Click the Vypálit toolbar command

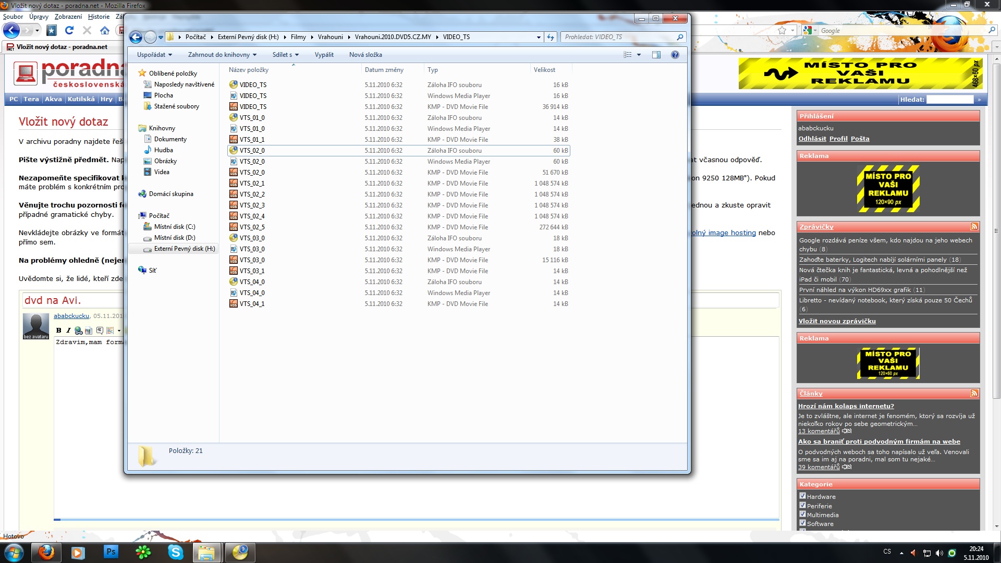pos(324,55)
